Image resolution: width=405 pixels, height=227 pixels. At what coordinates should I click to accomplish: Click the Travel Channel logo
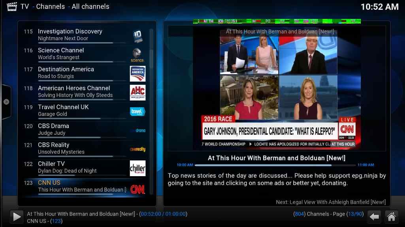(138, 111)
